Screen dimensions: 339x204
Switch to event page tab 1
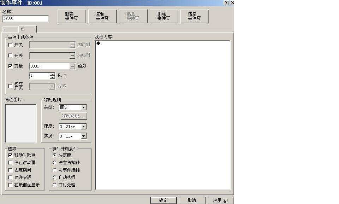tap(10, 29)
